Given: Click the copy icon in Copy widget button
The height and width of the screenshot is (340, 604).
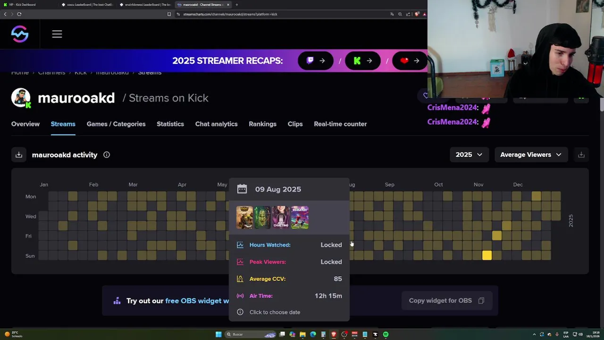Looking at the screenshot, I should click(481, 300).
